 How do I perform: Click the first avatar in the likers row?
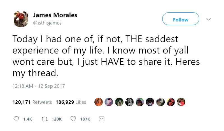coord(99,102)
